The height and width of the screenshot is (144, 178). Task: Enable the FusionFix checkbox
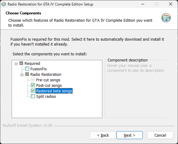[x=27, y=69]
